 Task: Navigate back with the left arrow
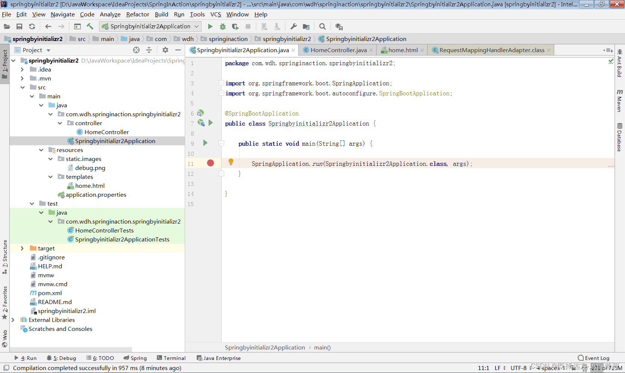click(48, 26)
